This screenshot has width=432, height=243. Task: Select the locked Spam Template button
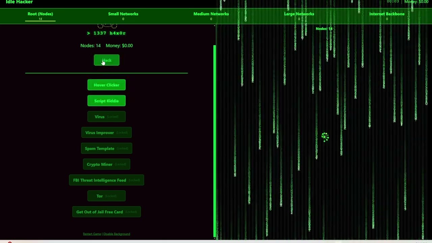click(x=106, y=148)
